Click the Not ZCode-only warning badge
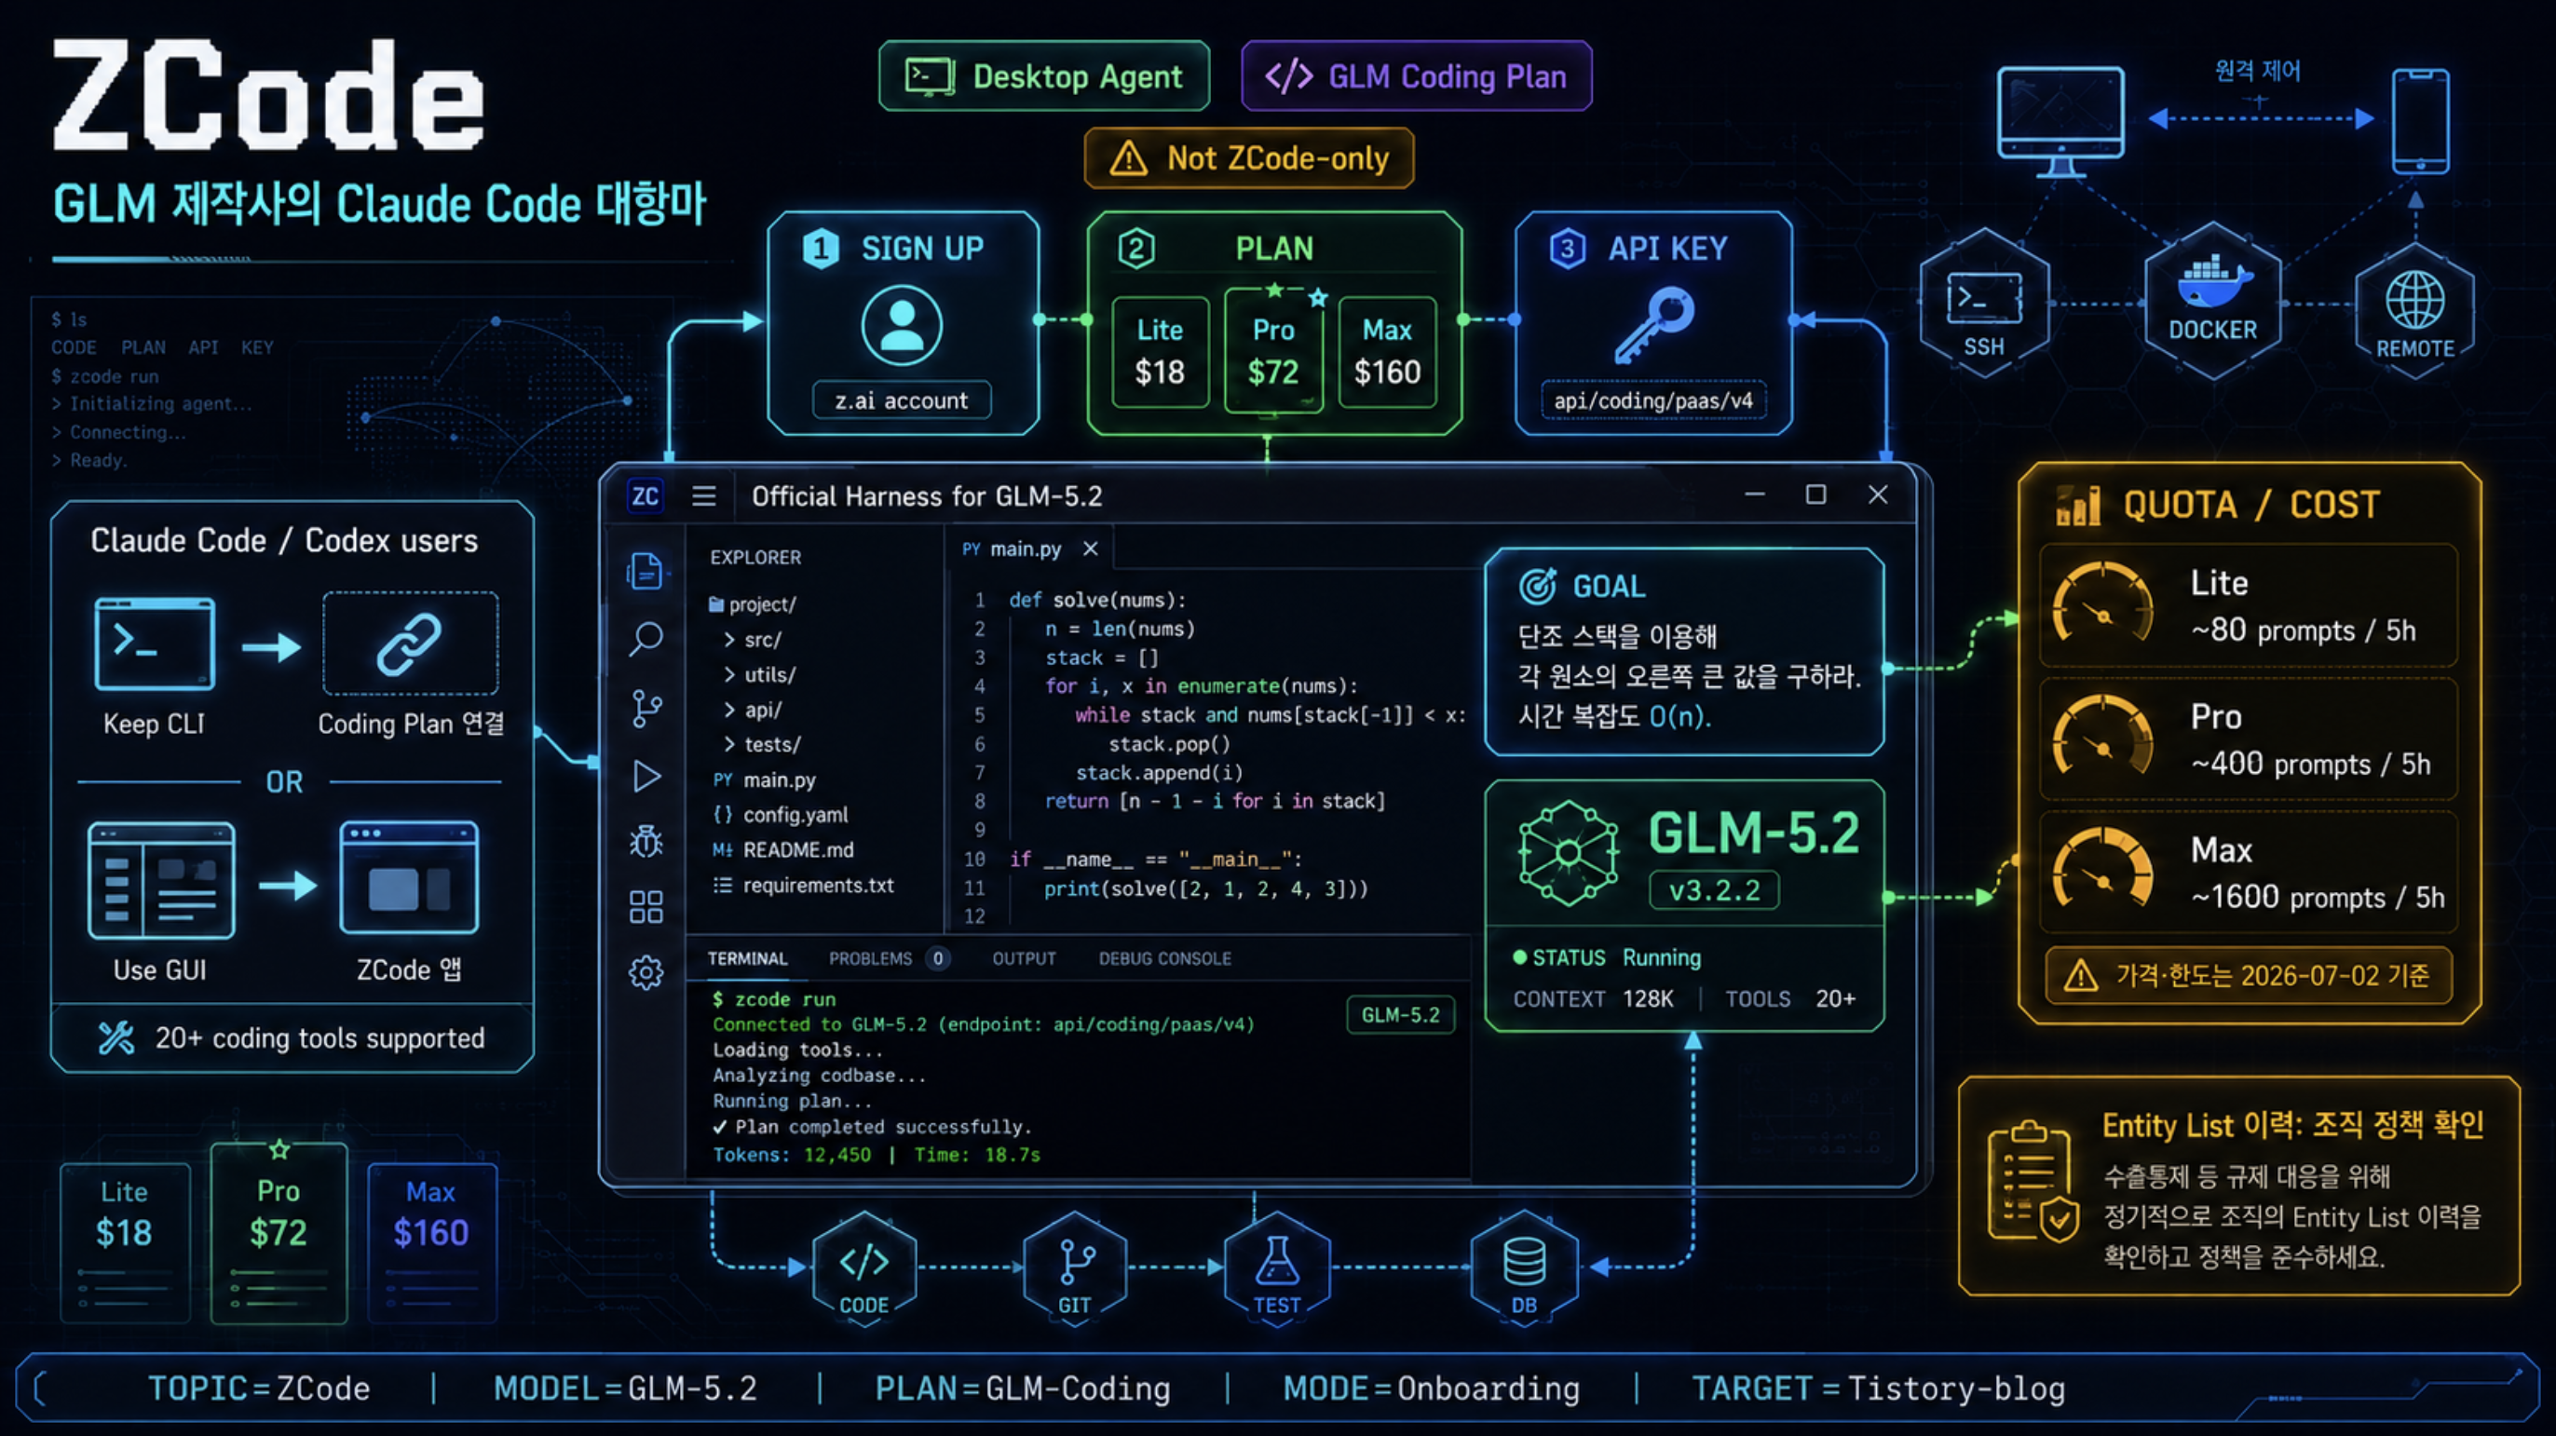The height and width of the screenshot is (1436, 2556). click(1249, 157)
